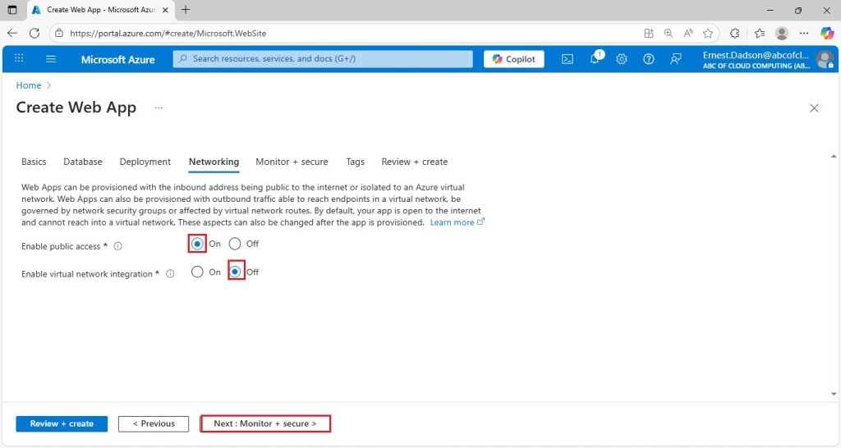Open the Azure portal hamburger menu
The height and width of the screenshot is (448, 841).
(x=51, y=59)
